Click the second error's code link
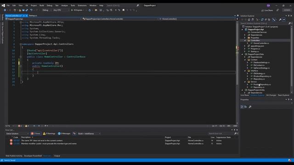 [17, 143]
